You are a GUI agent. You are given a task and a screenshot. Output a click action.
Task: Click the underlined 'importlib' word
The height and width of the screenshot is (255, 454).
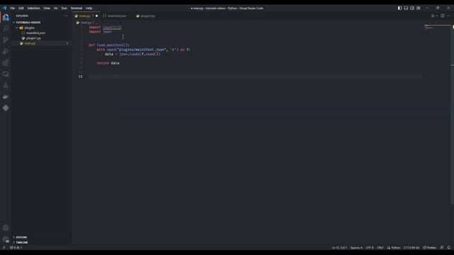point(112,27)
